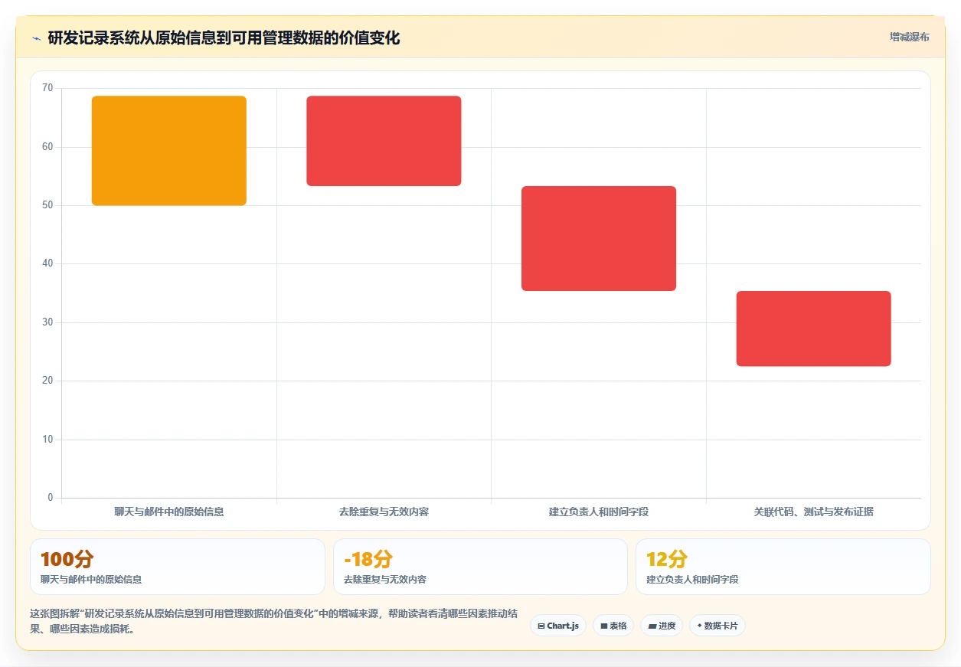Click the red 建立负责人和时间字段 waterfall bar

click(599, 238)
